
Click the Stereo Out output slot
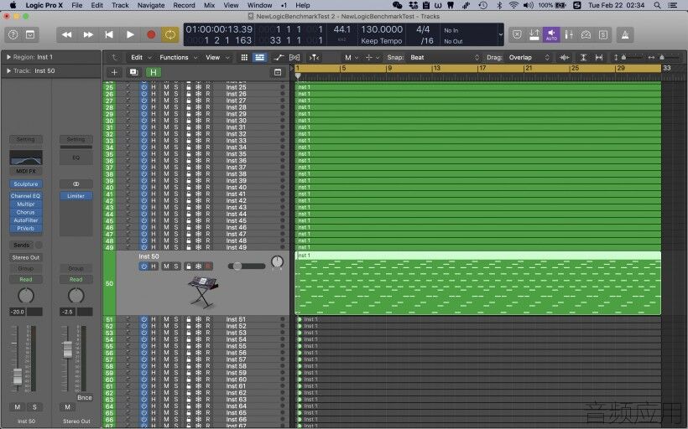(x=26, y=257)
